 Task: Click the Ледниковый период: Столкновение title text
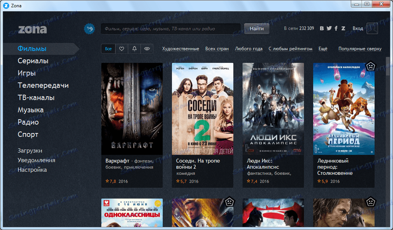[335, 167]
